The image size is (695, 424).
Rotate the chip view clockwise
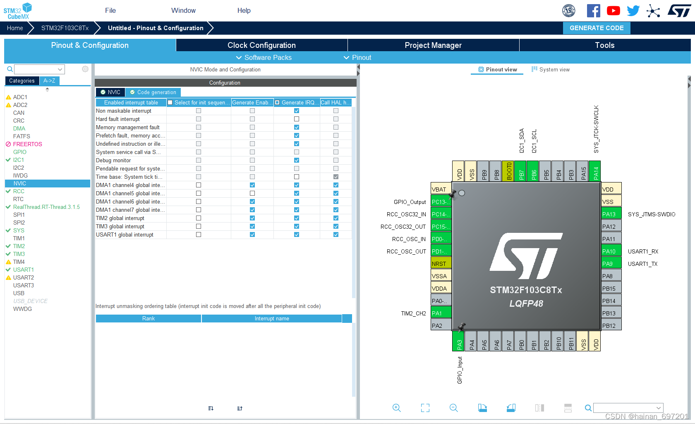[x=482, y=408]
